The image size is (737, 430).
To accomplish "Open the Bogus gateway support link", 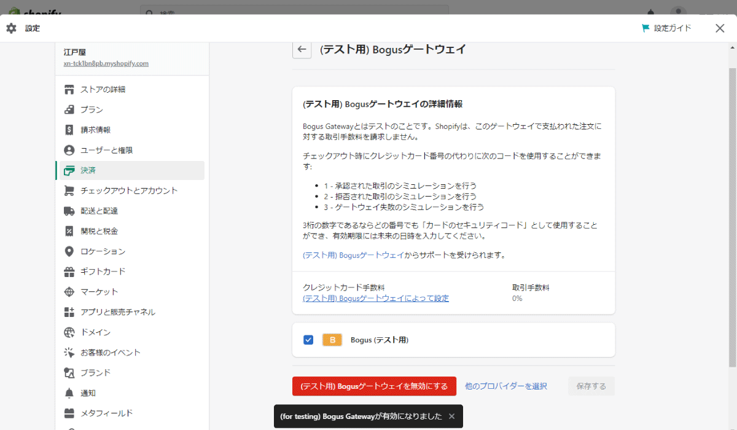I will tap(353, 255).
